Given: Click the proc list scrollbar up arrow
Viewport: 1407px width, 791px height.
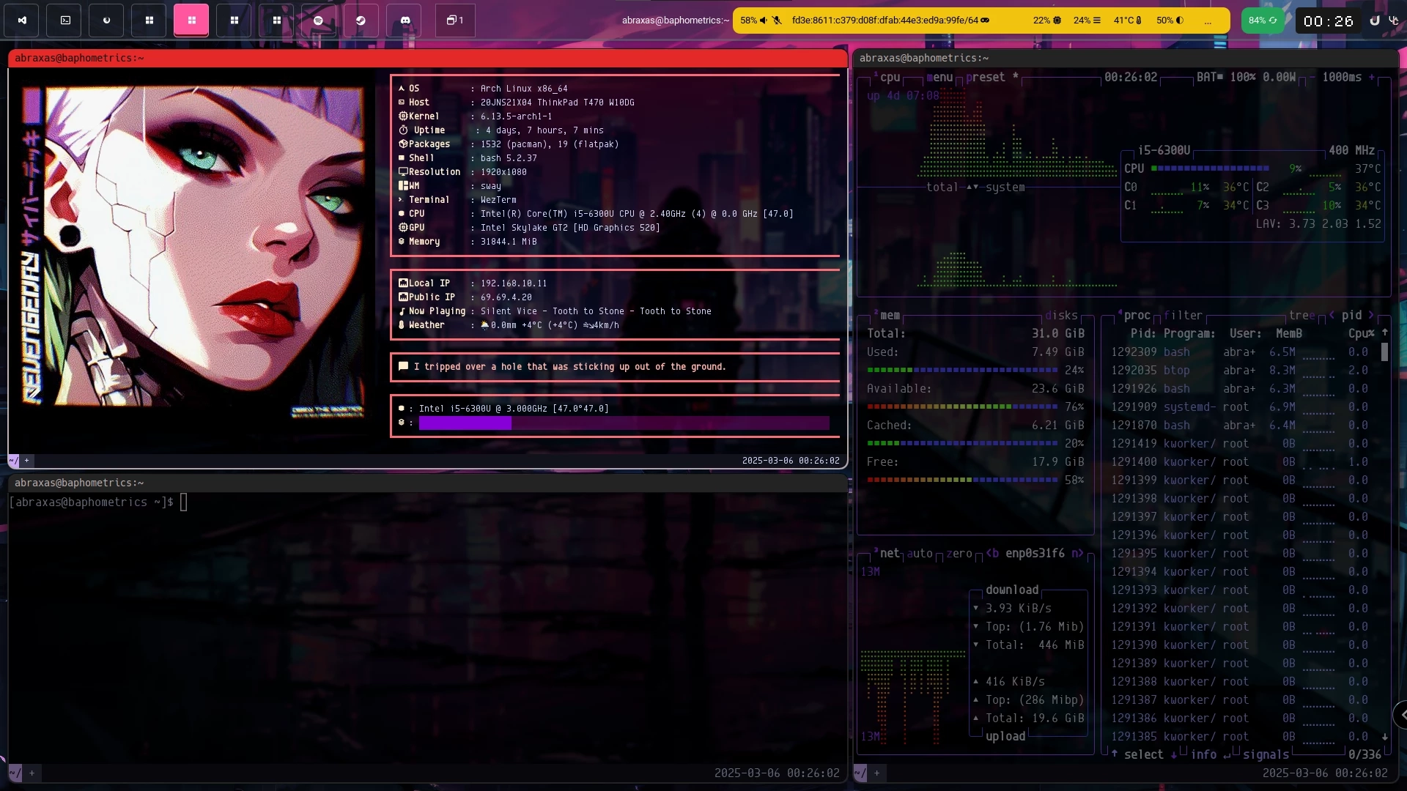Looking at the screenshot, I should click(x=1385, y=333).
